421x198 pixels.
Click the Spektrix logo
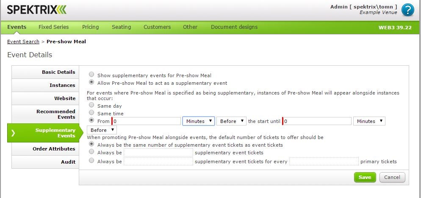37,10
